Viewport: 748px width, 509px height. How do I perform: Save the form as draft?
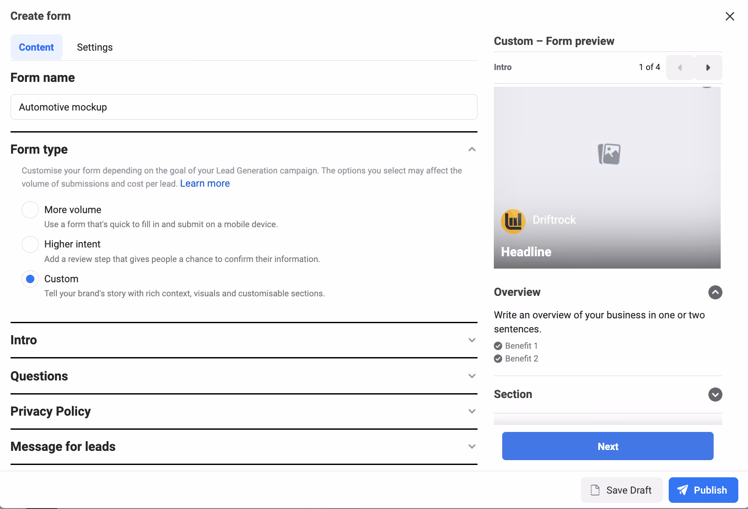click(x=622, y=490)
